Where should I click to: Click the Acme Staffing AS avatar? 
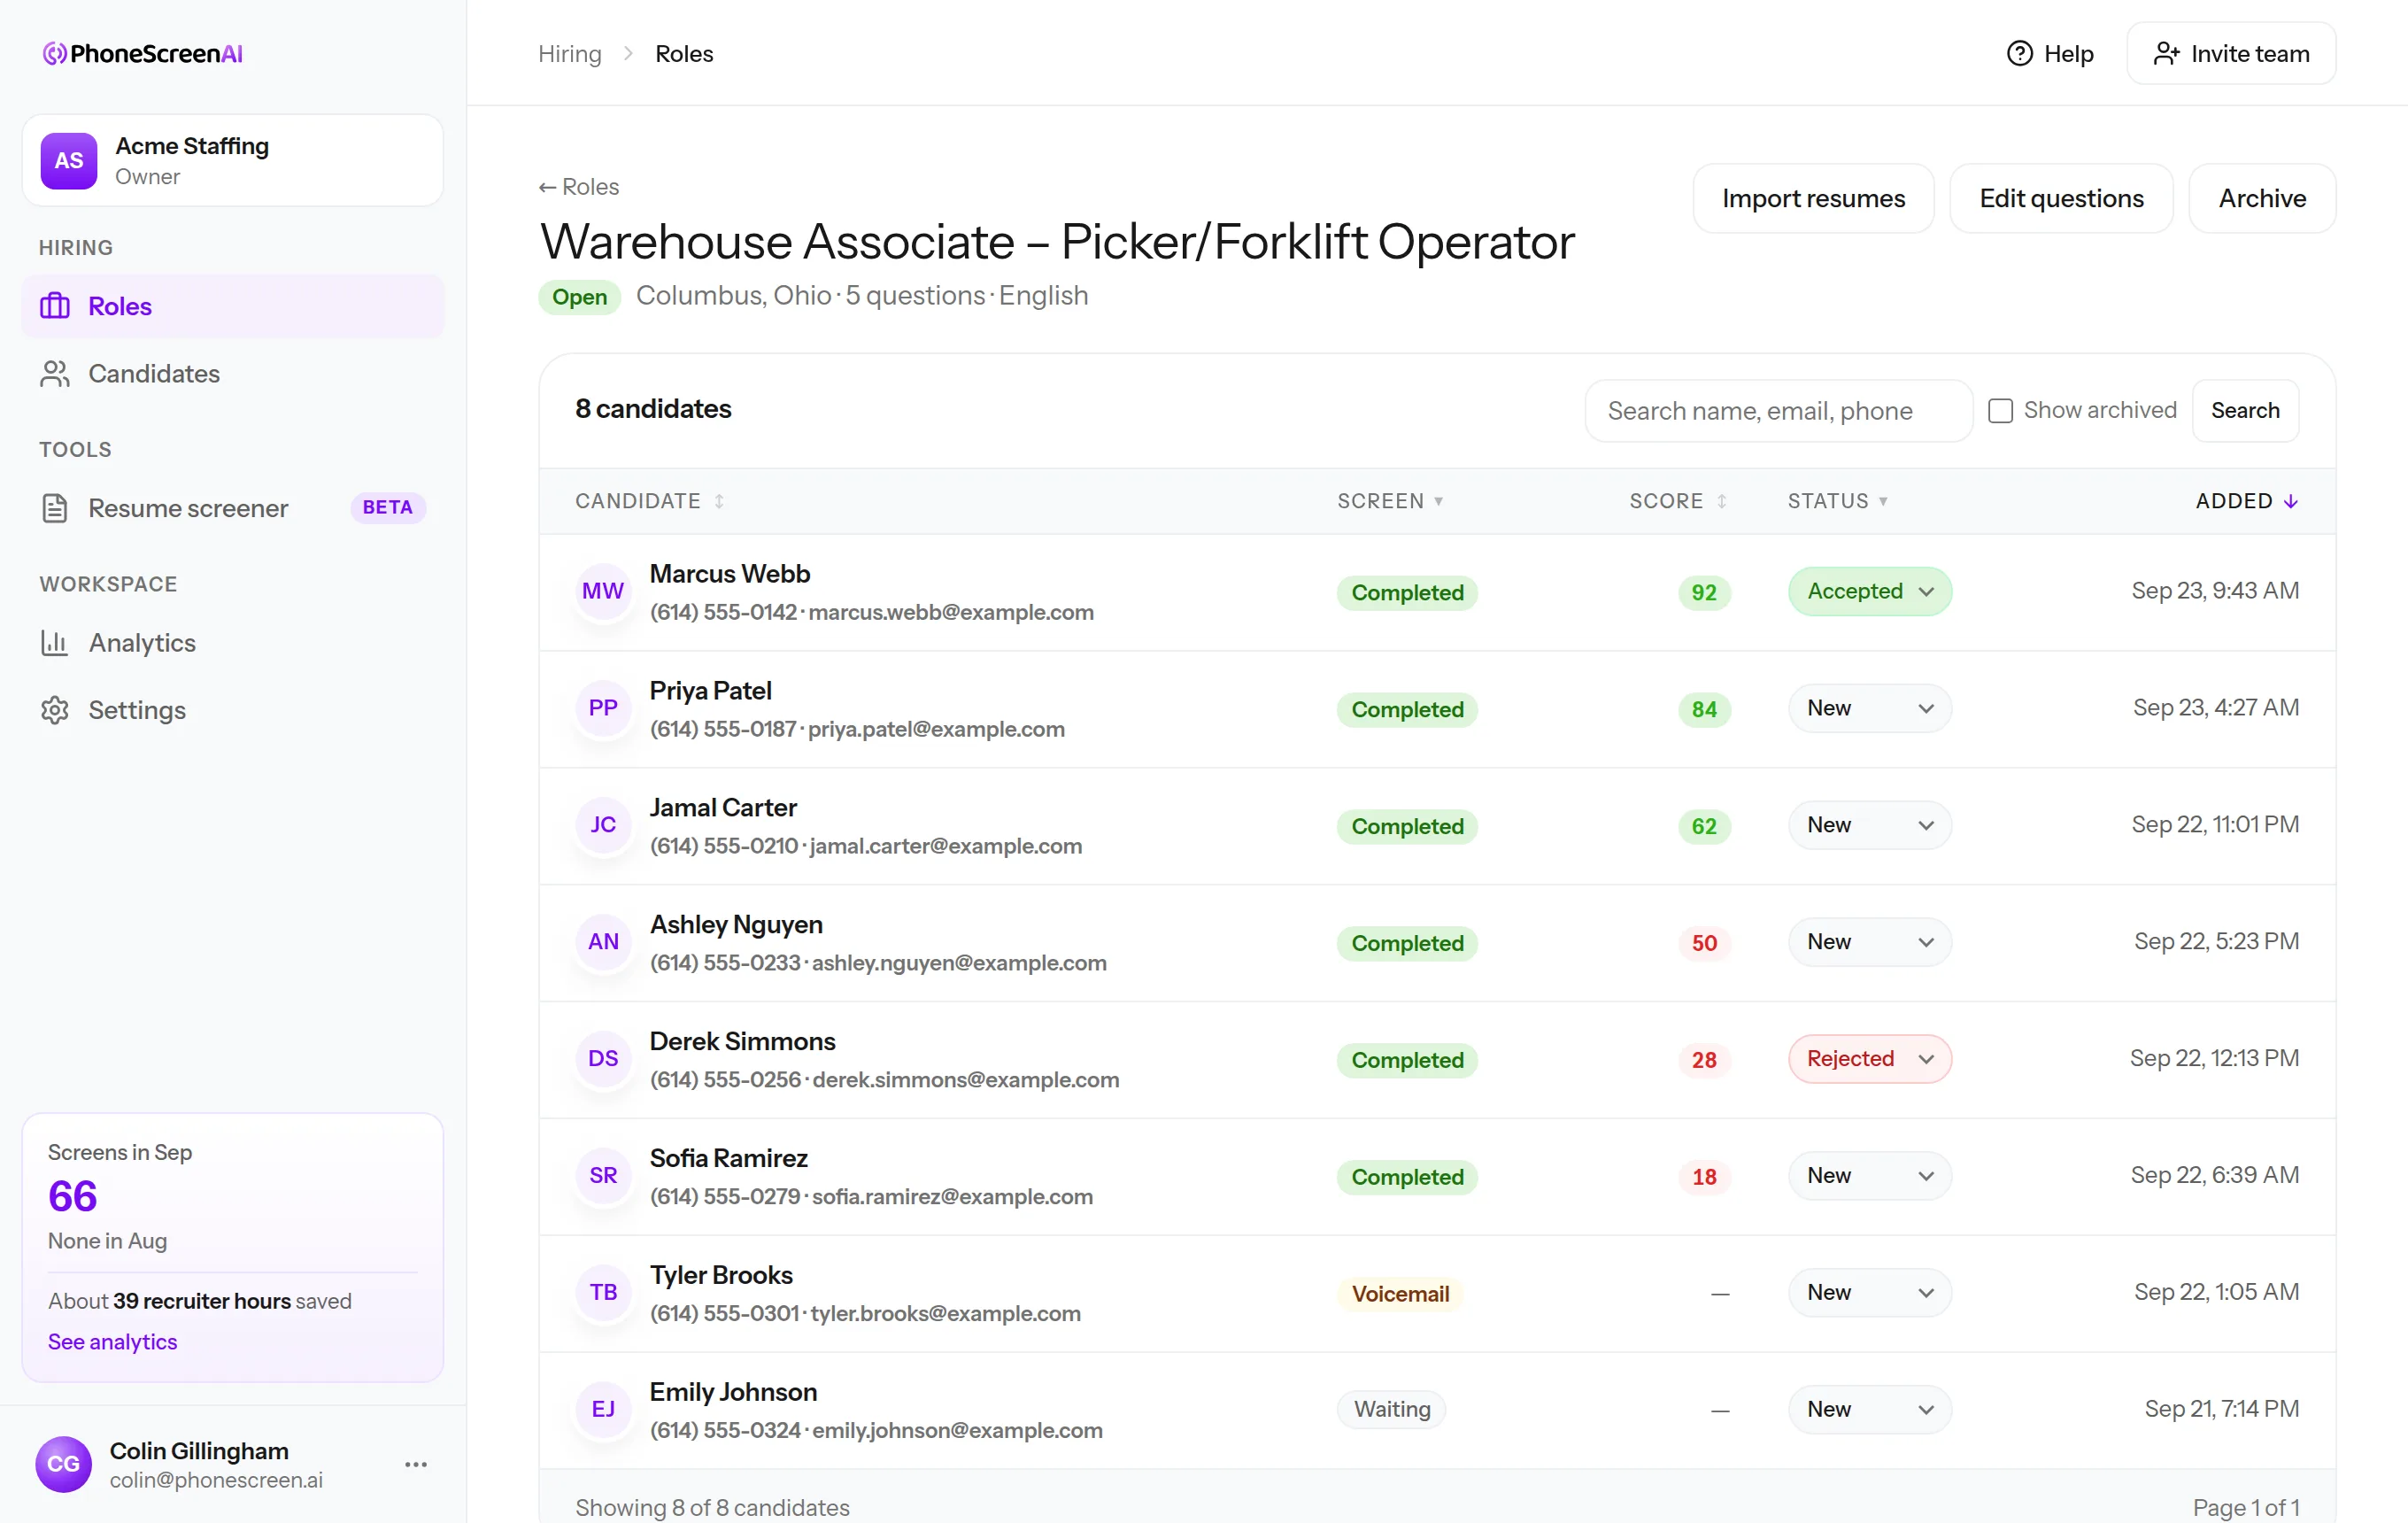click(69, 161)
